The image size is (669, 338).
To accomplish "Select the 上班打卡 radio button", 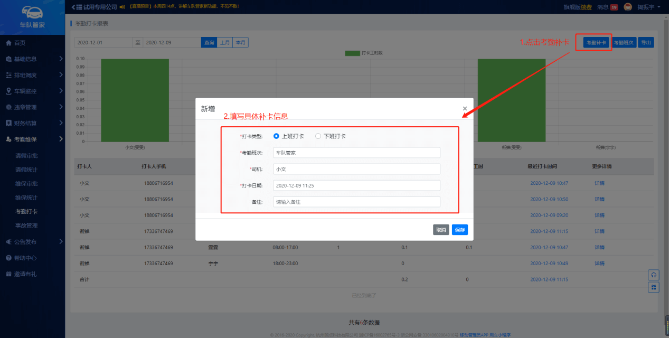I will click(x=276, y=136).
